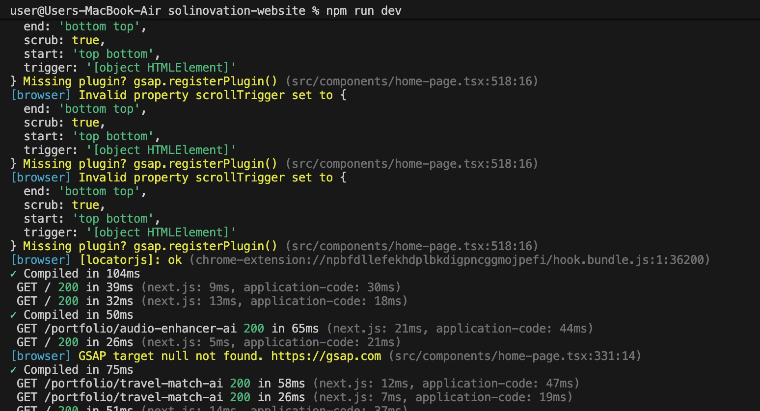The width and height of the screenshot is (760, 411).
Task: Select the 'solinovation-website' directory name in prompt
Action: (237, 11)
